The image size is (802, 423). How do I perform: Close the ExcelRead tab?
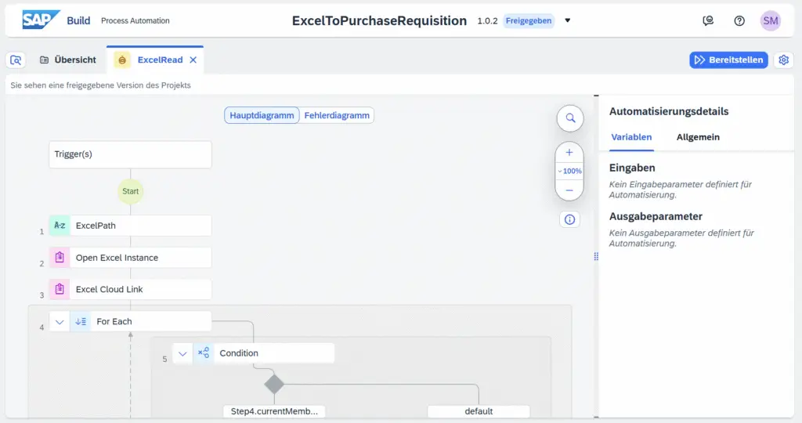(x=193, y=60)
